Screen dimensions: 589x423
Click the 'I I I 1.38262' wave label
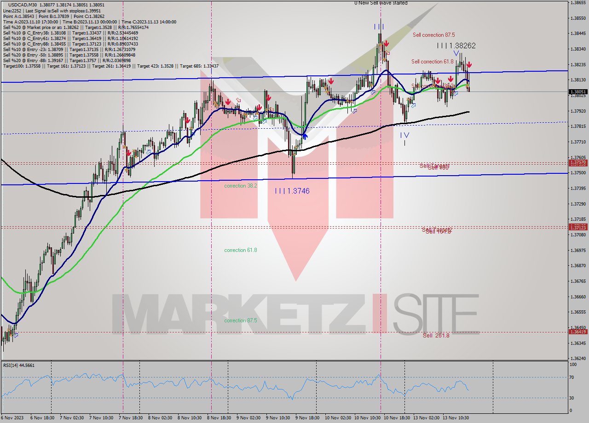click(x=456, y=46)
